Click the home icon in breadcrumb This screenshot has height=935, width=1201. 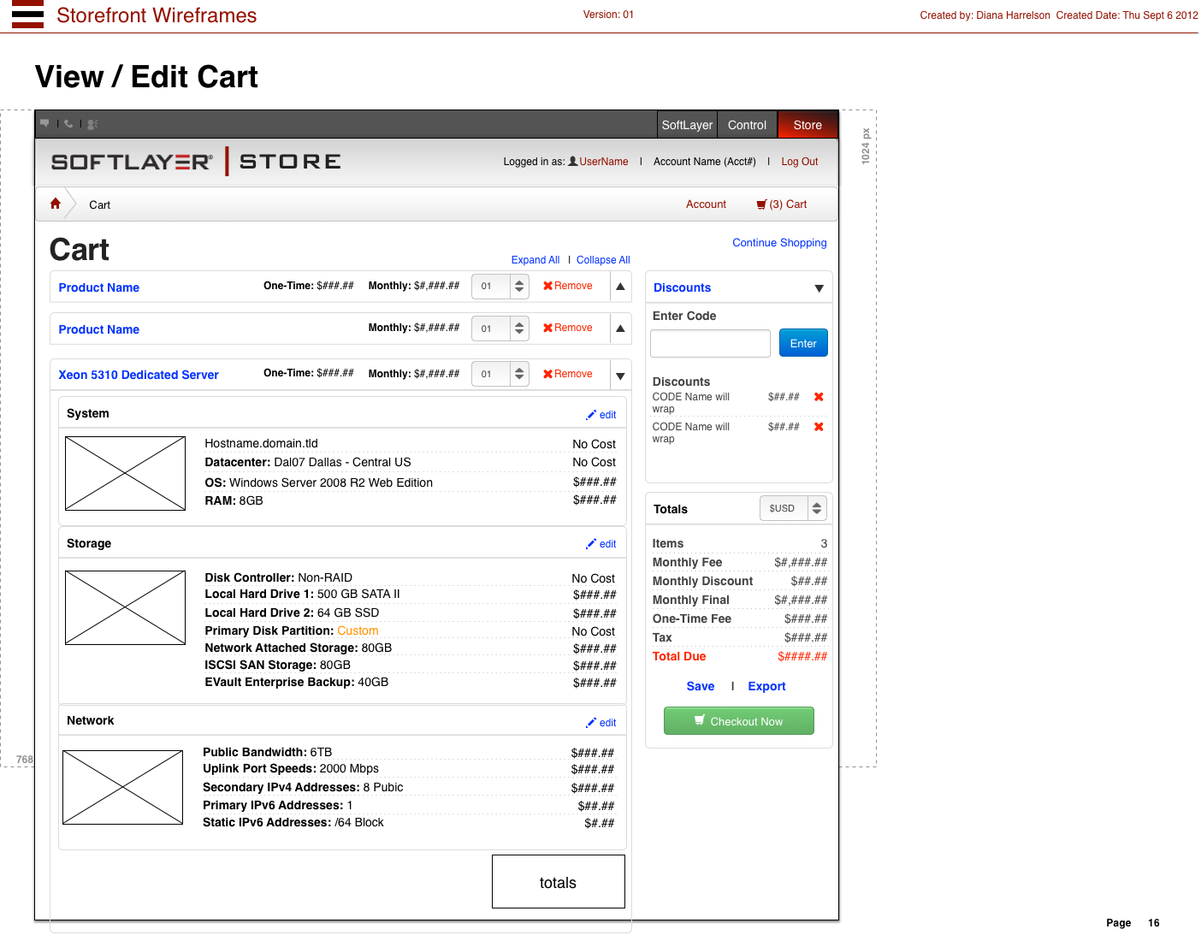point(56,204)
